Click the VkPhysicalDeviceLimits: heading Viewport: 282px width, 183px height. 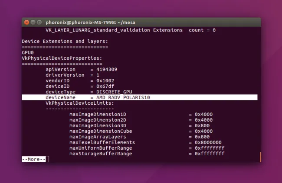[x=80, y=103]
